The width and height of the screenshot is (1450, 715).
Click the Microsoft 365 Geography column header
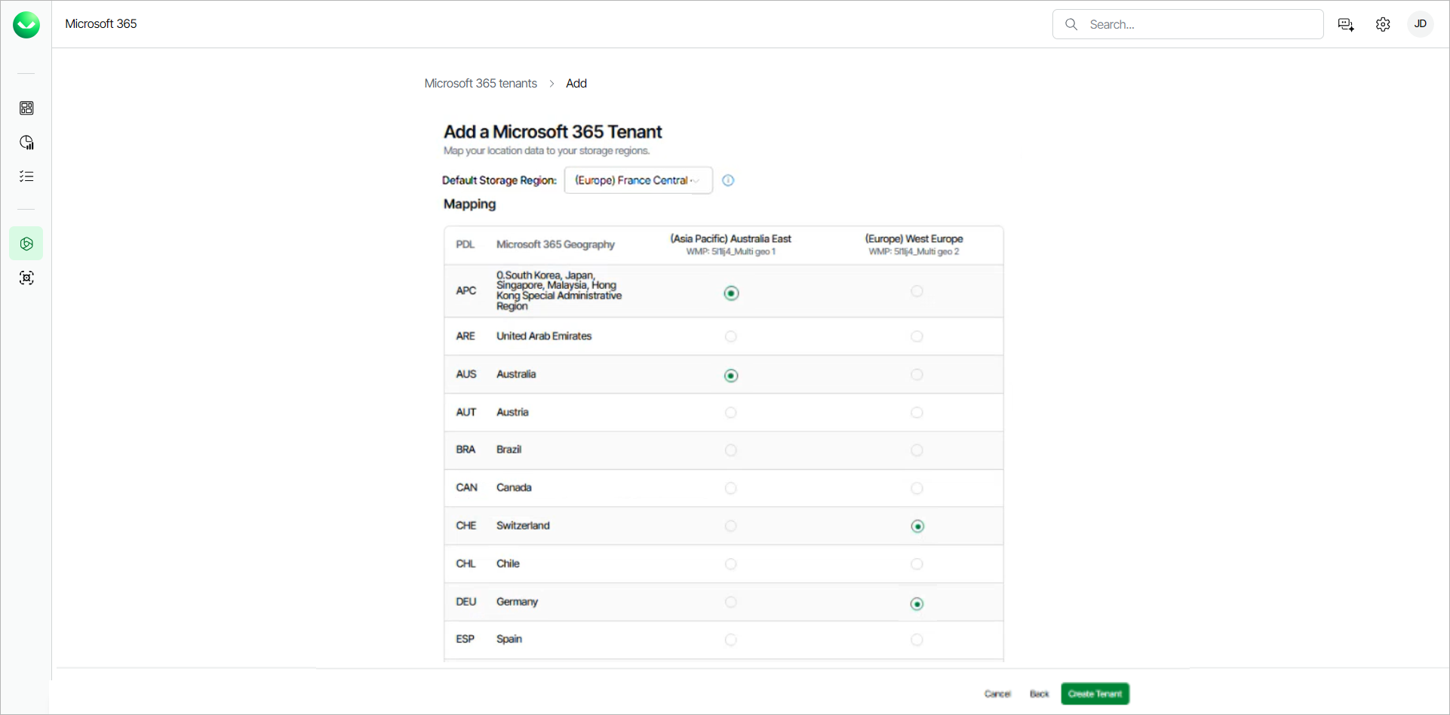click(x=555, y=244)
